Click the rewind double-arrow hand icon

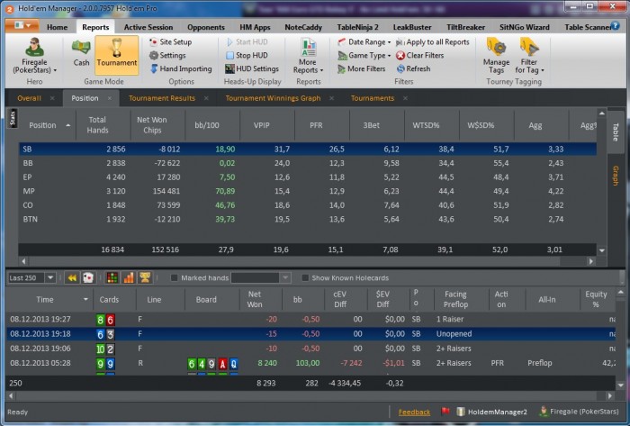click(x=72, y=277)
